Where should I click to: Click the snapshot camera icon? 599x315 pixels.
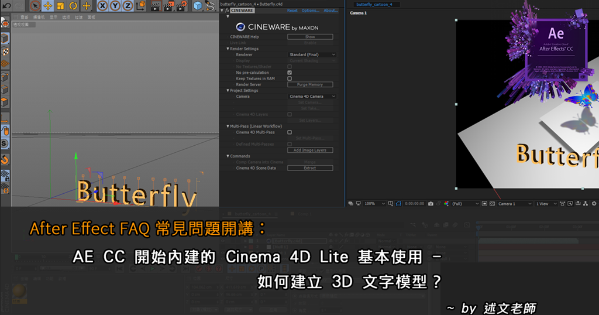pos(431,204)
